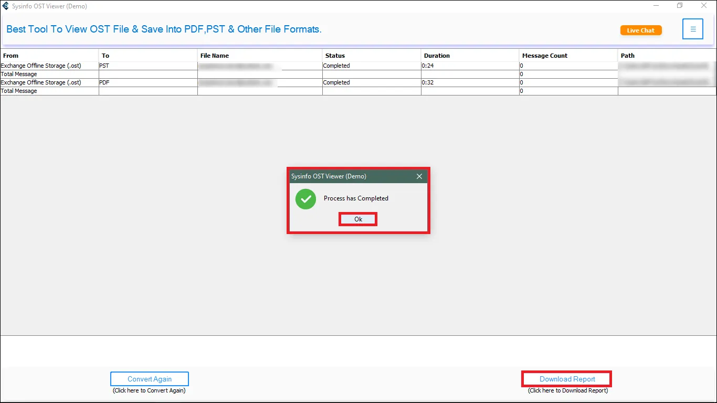The image size is (717, 403).
Task: Click the Convert Again button
Action: [x=149, y=379]
